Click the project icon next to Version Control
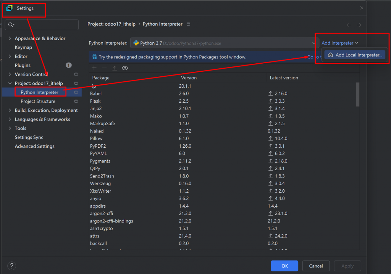 (76, 74)
